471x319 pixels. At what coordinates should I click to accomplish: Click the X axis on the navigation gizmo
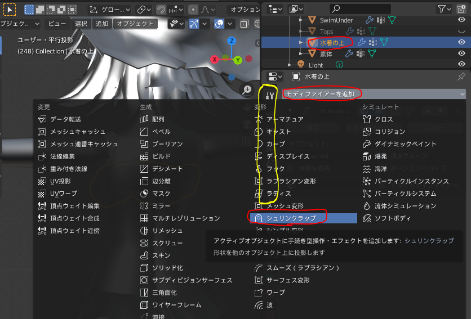pyautogui.click(x=215, y=60)
